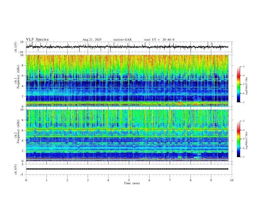Click the ch.3 black signal band
The width and height of the screenshot is (261, 202).
(127, 169)
